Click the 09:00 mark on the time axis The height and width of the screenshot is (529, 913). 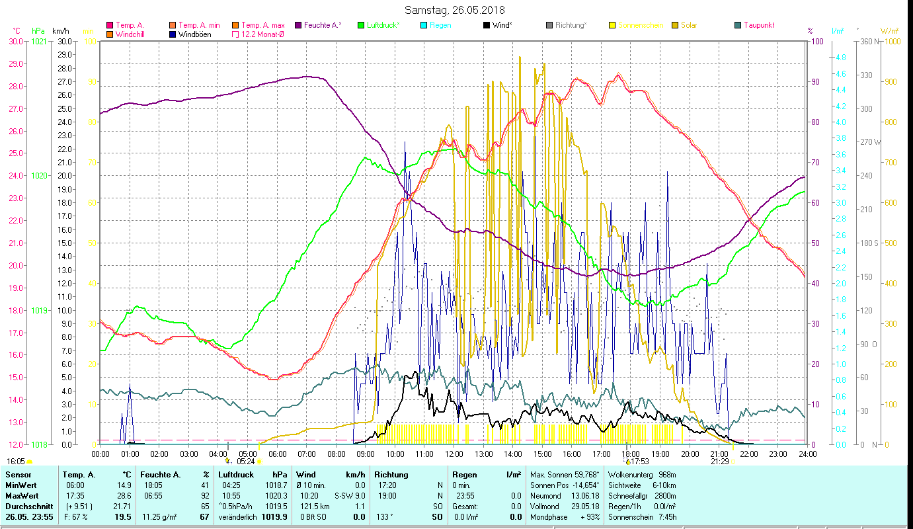click(366, 454)
